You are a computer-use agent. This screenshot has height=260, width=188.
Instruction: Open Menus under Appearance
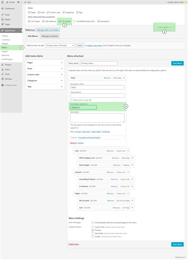[4, 48]
